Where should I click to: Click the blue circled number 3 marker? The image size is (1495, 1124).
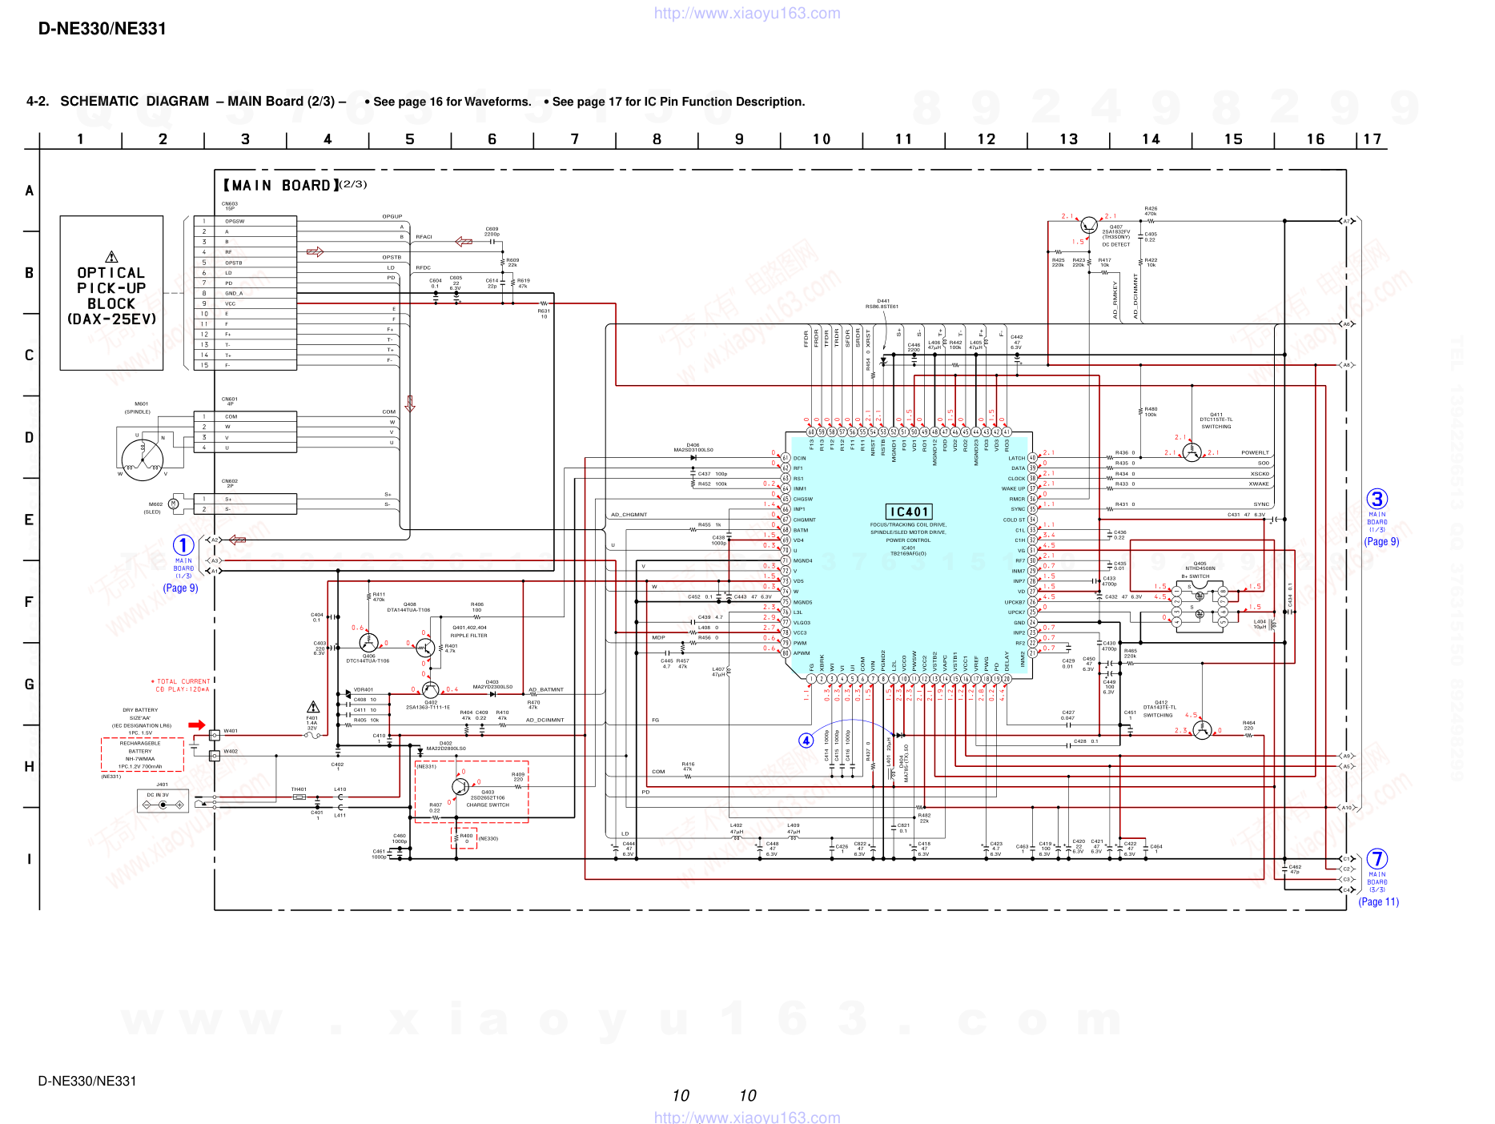pos(1376,499)
